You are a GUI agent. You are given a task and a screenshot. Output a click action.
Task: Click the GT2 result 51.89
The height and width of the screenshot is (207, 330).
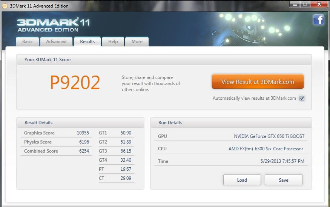coord(126,142)
